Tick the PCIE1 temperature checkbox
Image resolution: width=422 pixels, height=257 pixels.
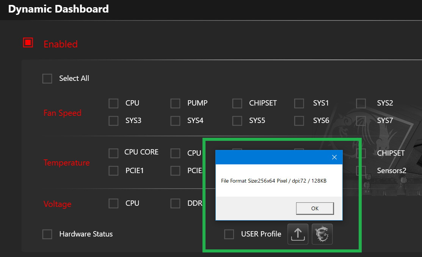point(113,171)
